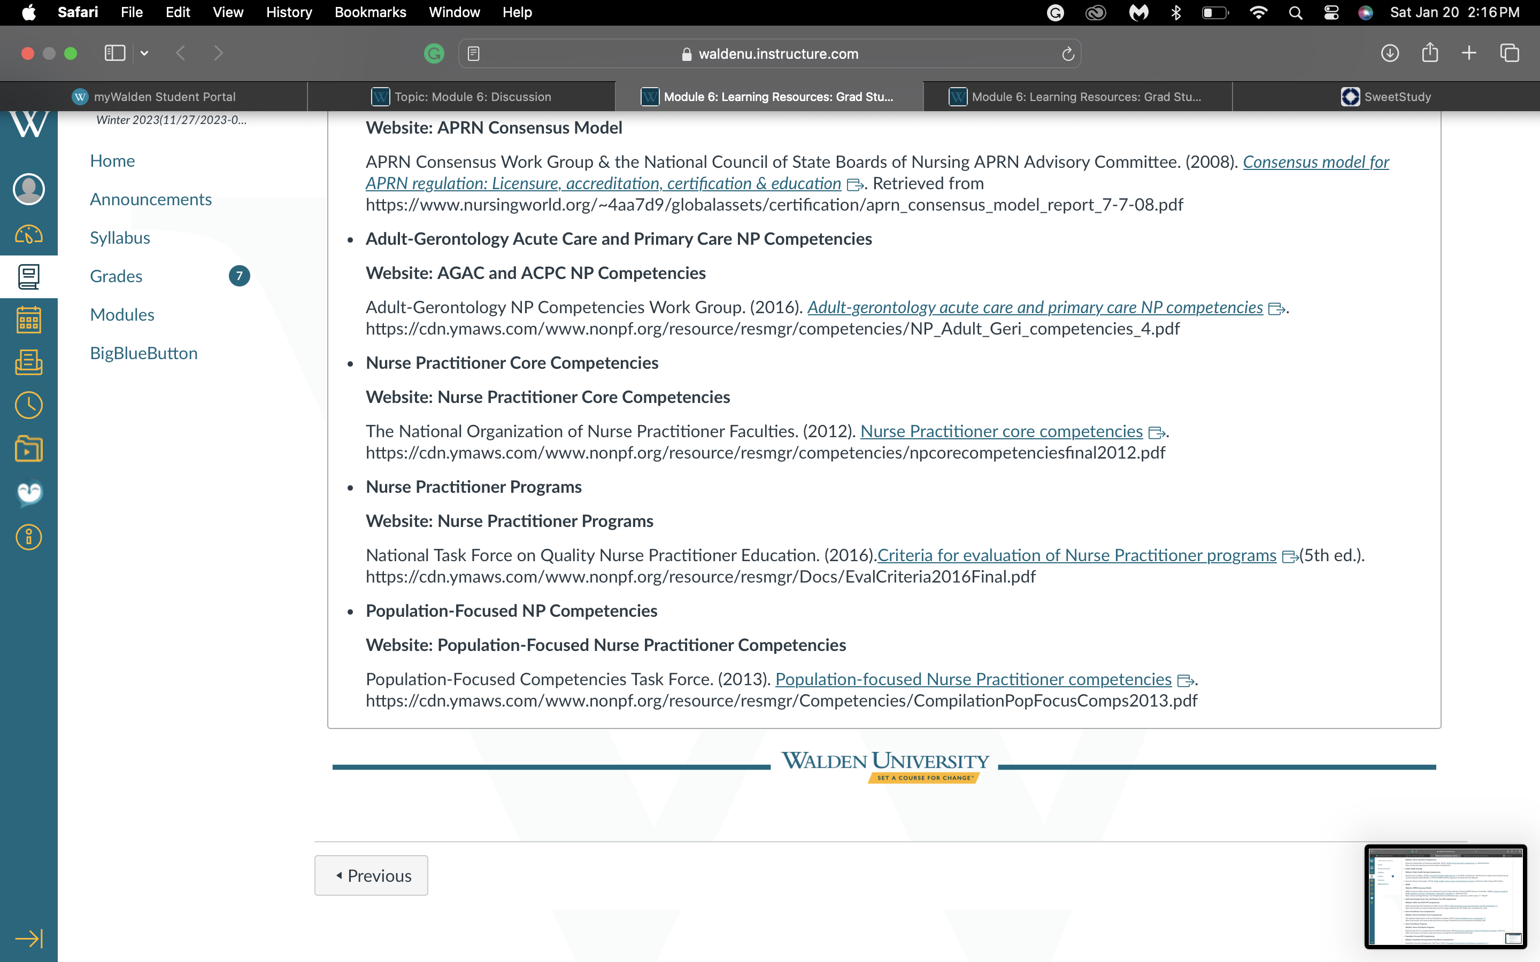Click the Wi-Fi status icon
This screenshot has width=1540, height=962.
(x=1258, y=13)
